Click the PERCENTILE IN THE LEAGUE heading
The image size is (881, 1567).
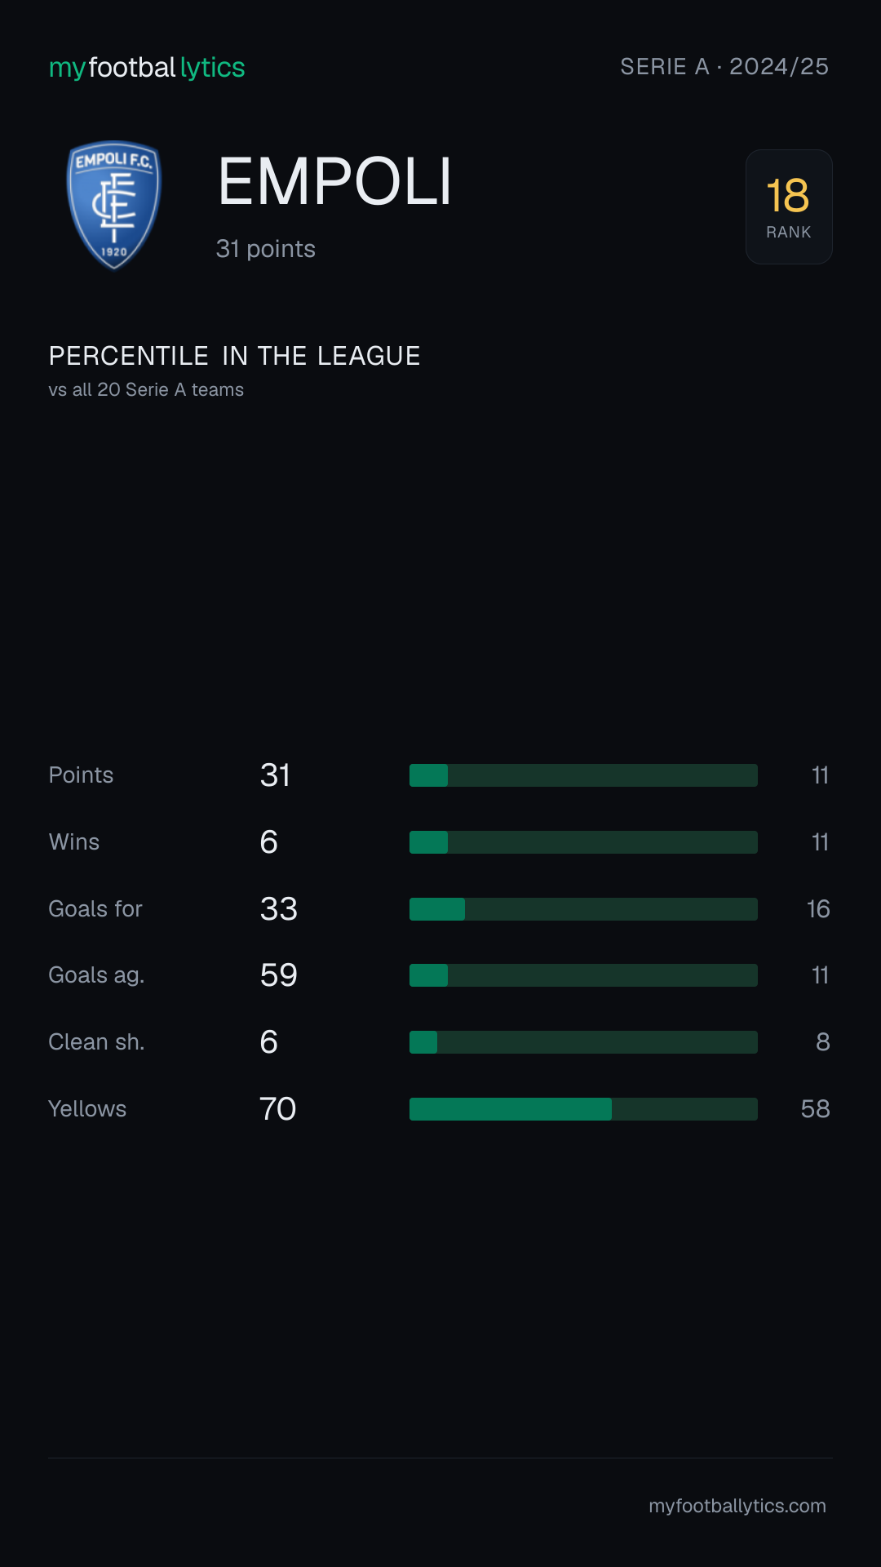click(x=234, y=356)
